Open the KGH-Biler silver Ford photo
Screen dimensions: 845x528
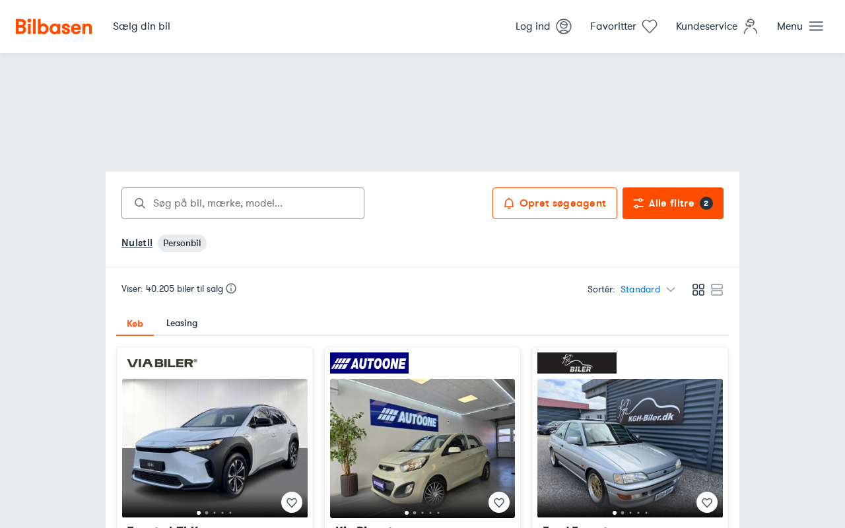(630, 448)
